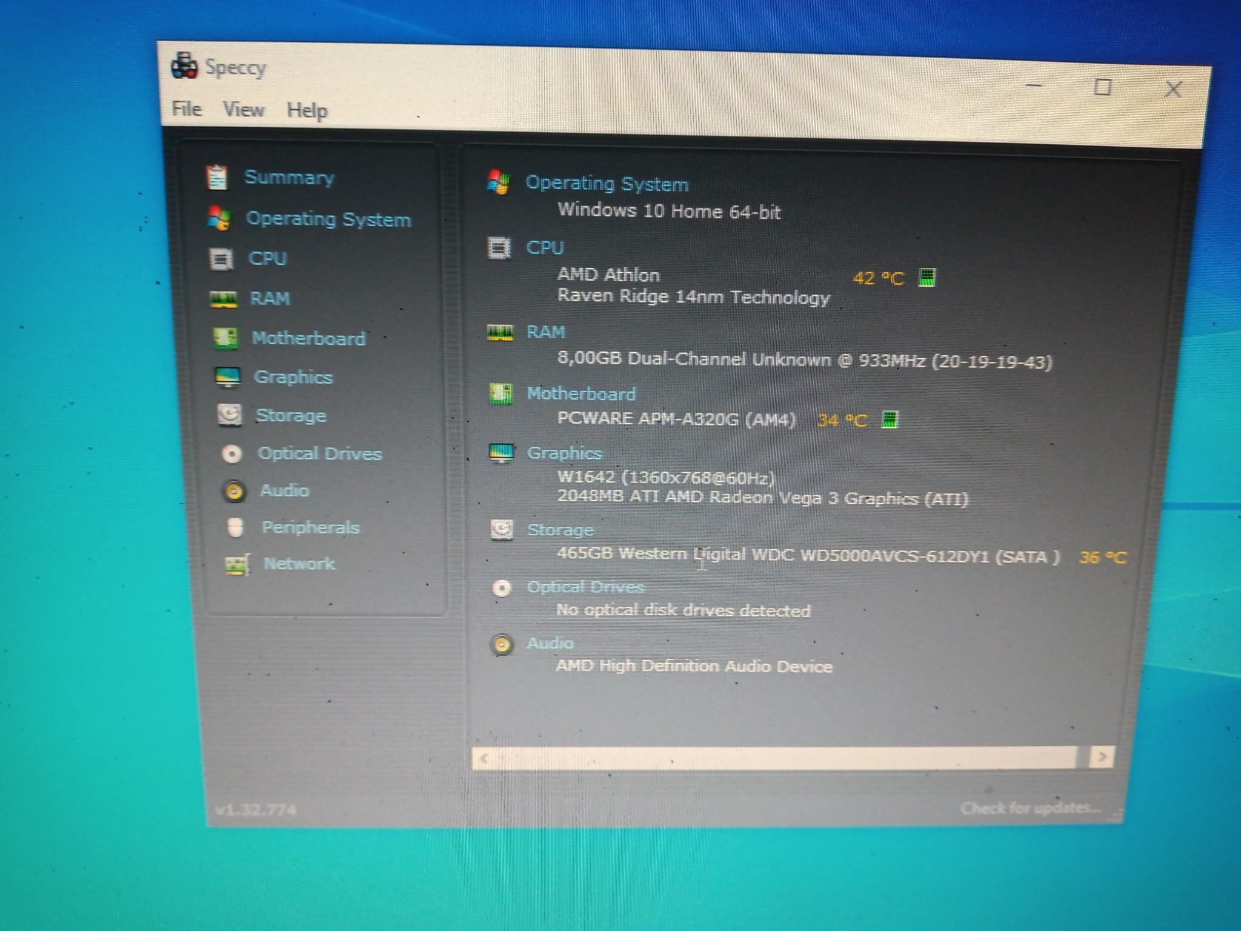Click the horizontal scrollbar track

tap(793, 758)
